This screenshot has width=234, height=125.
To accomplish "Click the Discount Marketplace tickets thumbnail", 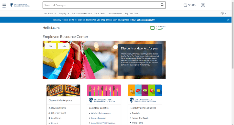I will click(63, 90).
